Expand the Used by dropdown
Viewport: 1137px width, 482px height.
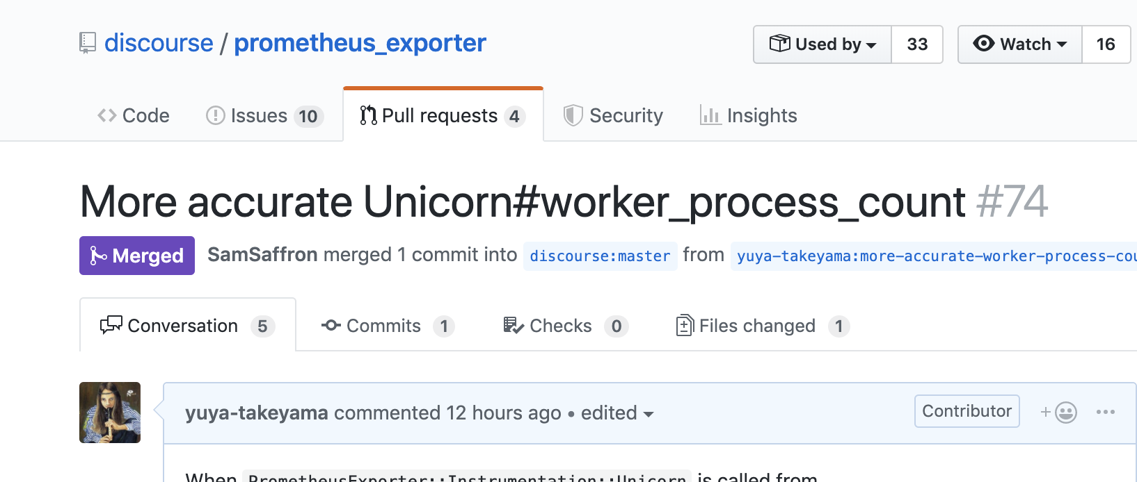click(822, 44)
